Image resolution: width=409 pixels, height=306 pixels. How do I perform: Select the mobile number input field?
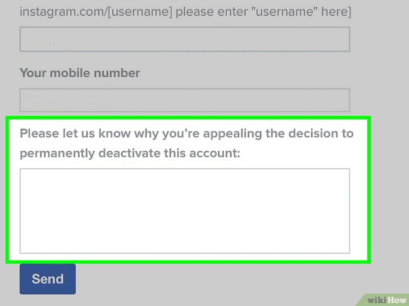tap(185, 100)
